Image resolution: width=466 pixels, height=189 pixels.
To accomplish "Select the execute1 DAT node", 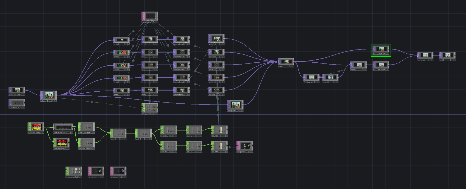I will tap(96, 171).
